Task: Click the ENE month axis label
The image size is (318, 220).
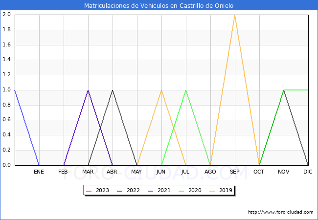Action: 39,172
